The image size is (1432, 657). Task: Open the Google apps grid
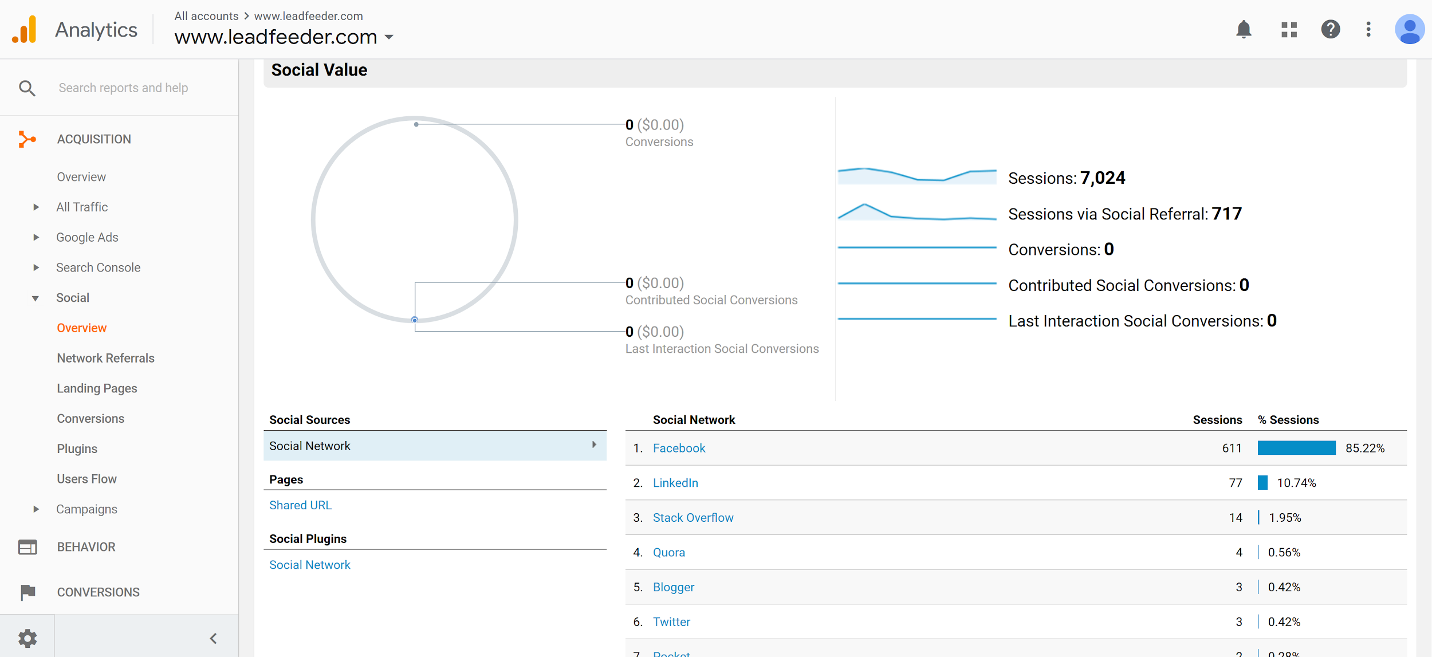point(1289,29)
